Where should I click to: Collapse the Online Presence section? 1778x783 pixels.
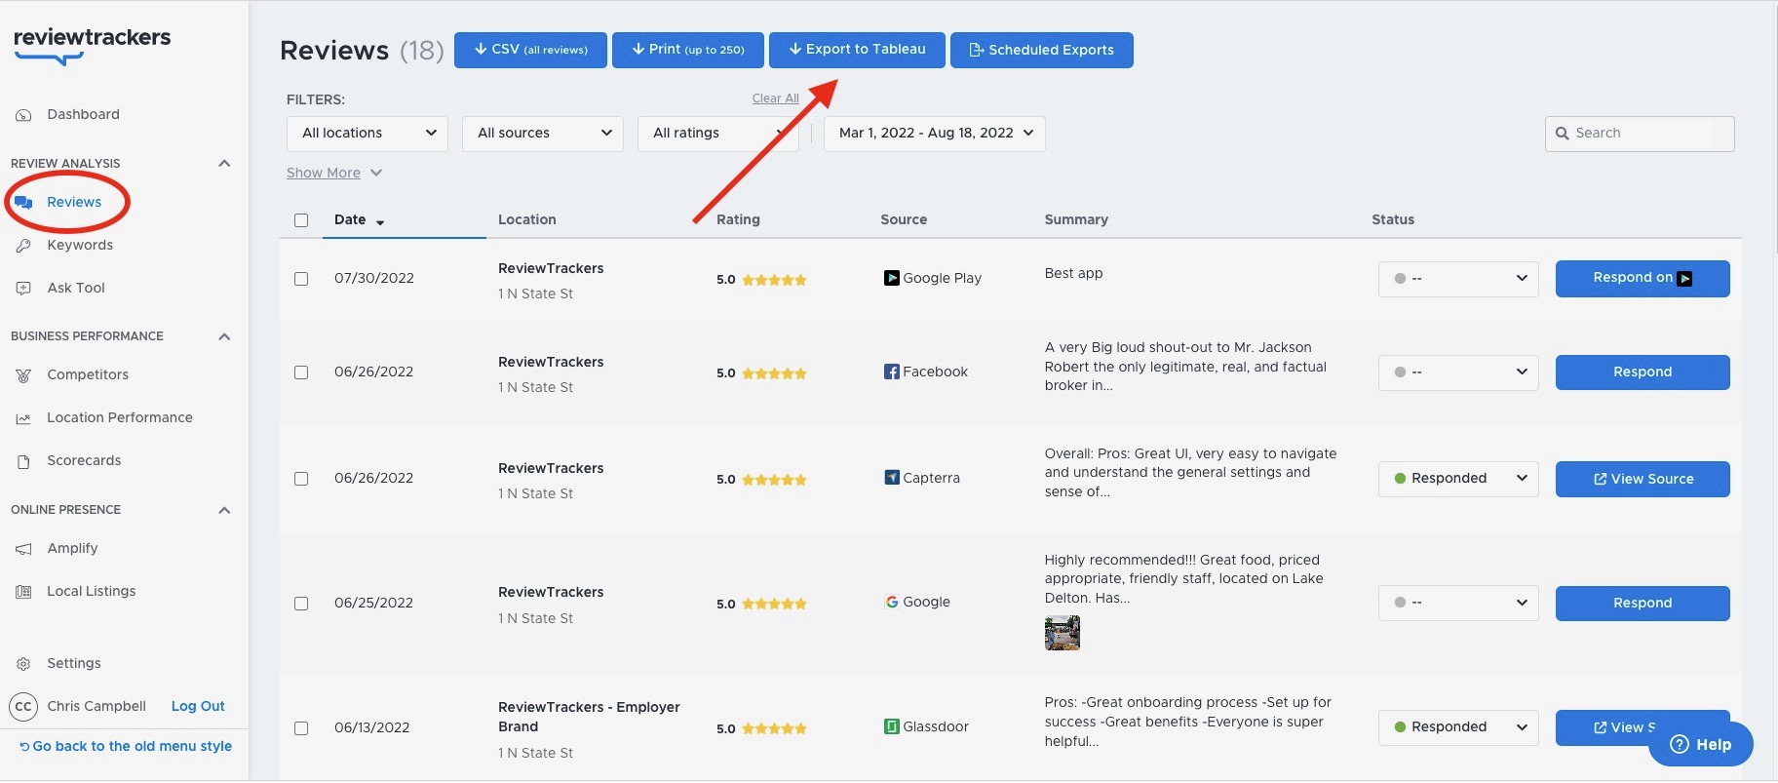[224, 510]
